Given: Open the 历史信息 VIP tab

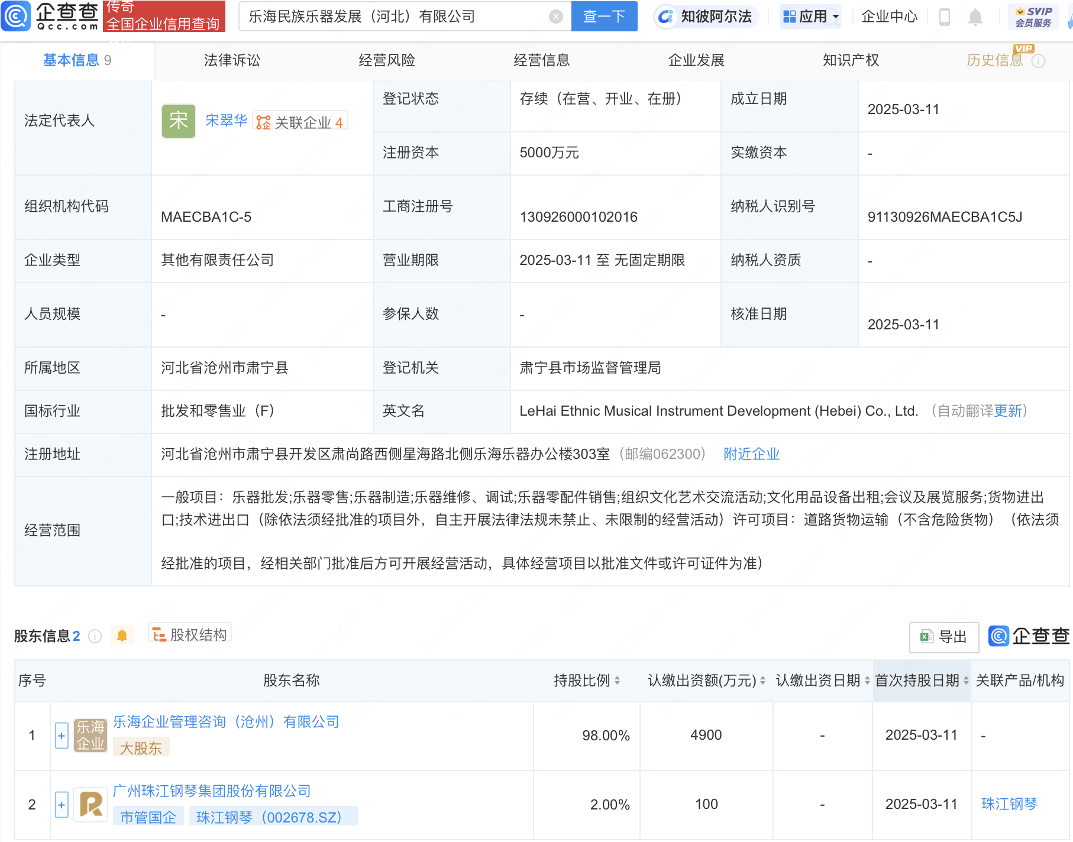Looking at the screenshot, I should click(995, 60).
